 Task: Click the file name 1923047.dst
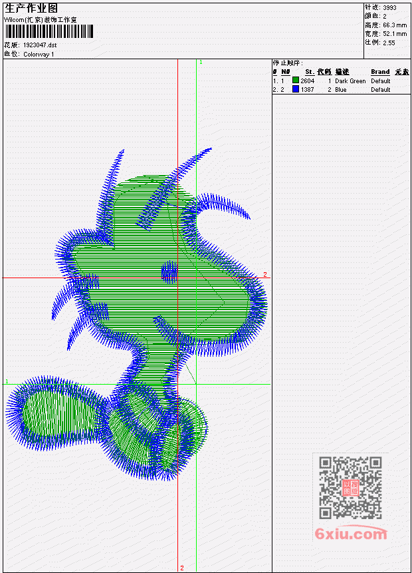pos(40,45)
